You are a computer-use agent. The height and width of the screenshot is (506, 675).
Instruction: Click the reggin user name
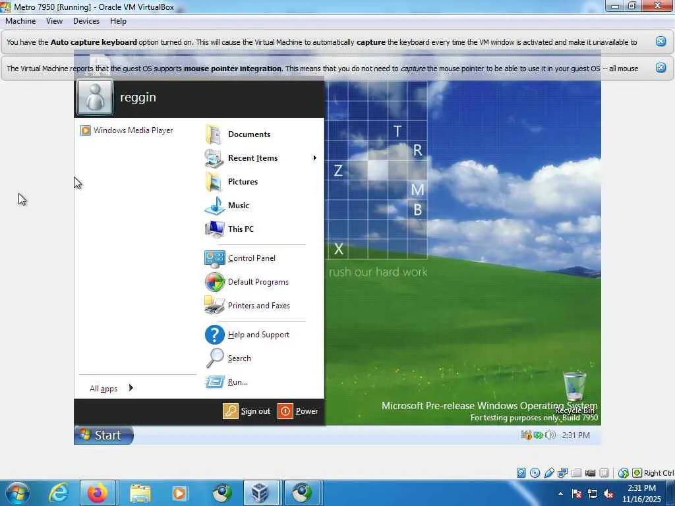[x=138, y=98]
